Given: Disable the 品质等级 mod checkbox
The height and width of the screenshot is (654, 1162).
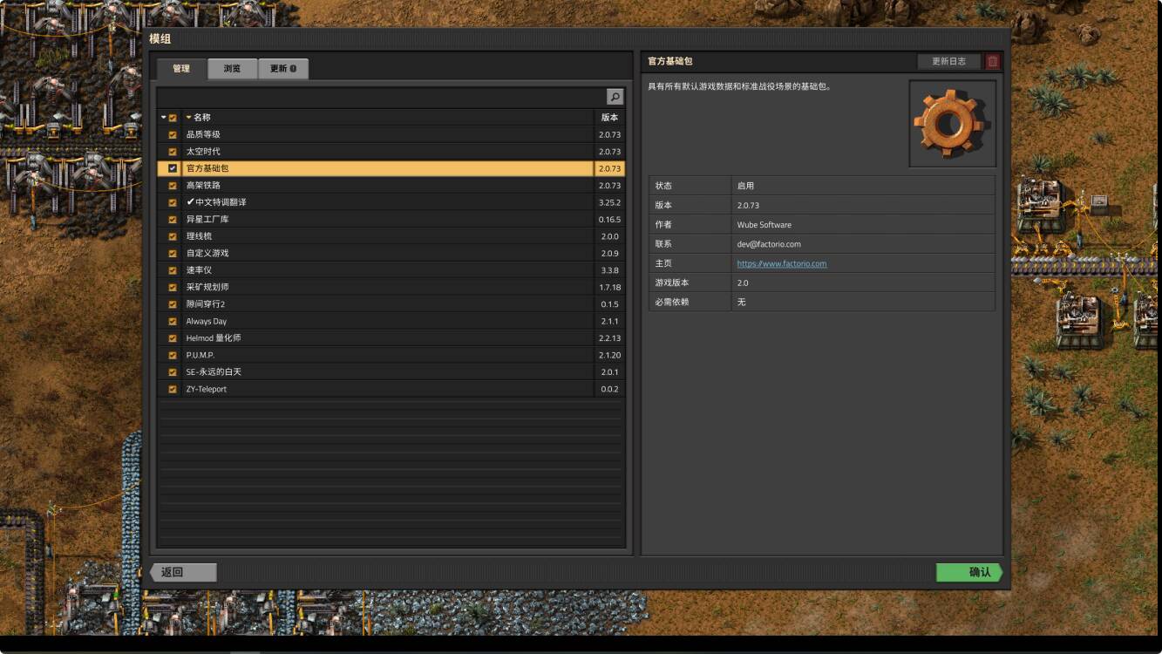Looking at the screenshot, I should 173,135.
